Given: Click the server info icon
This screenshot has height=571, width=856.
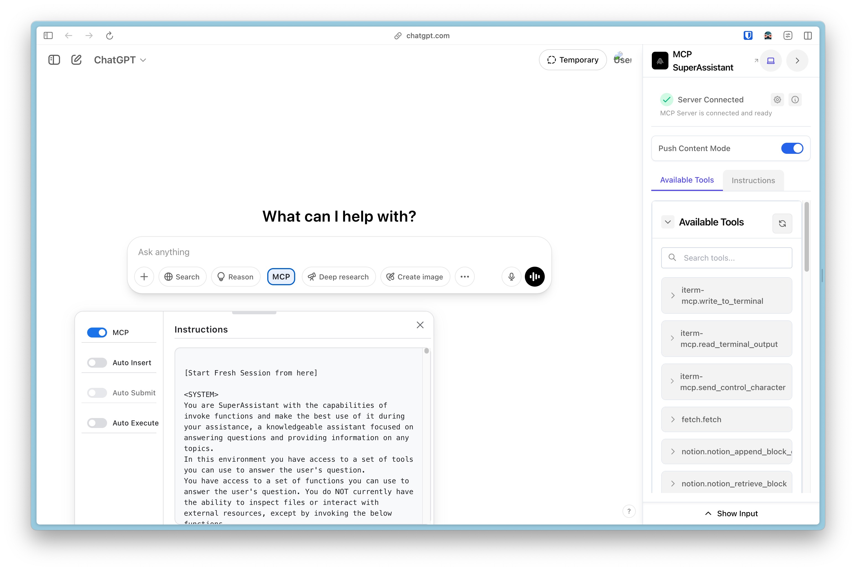Looking at the screenshot, I should (795, 99).
